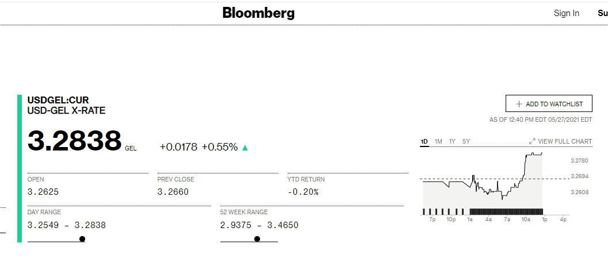Click the Day Range slider dot
The image size is (608, 274).
click(82, 239)
